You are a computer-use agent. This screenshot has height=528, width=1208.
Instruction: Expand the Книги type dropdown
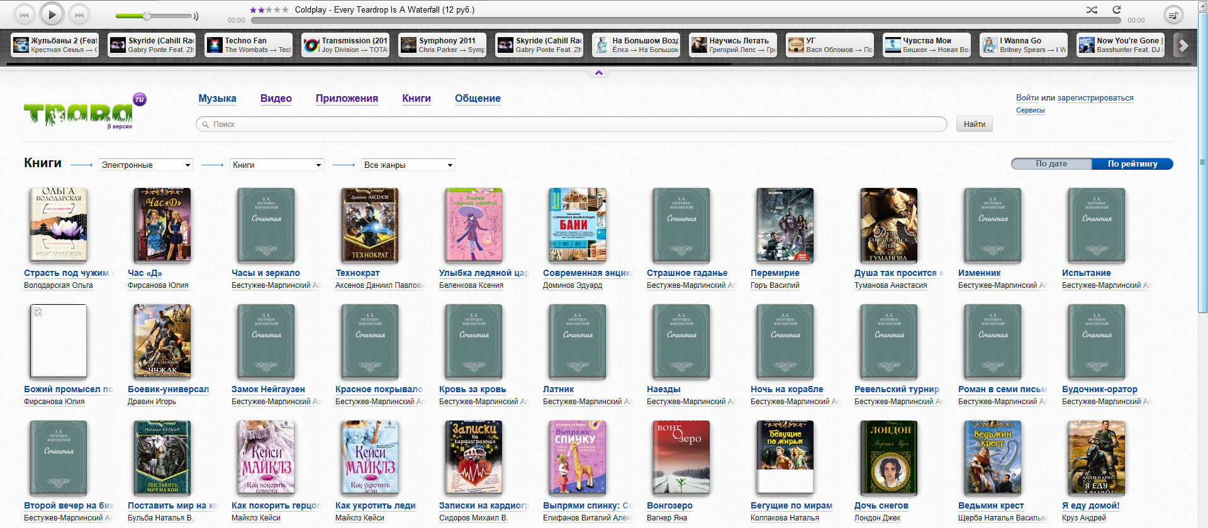(x=277, y=165)
